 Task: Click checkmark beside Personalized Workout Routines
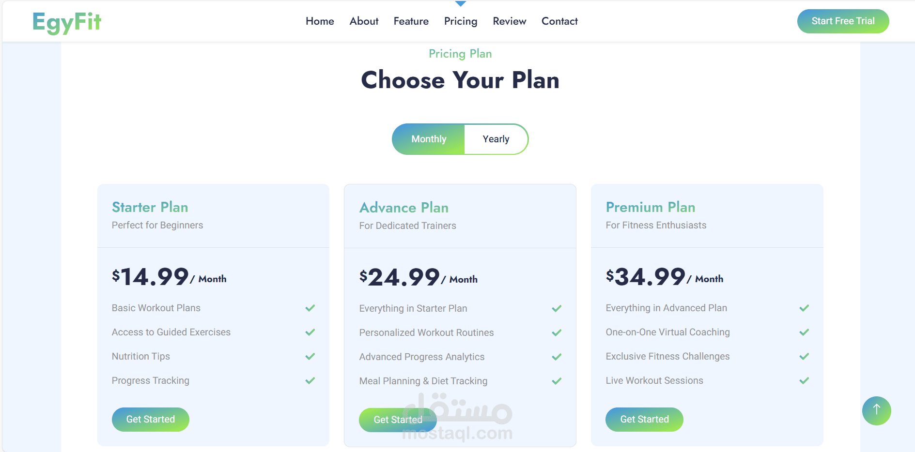point(557,333)
